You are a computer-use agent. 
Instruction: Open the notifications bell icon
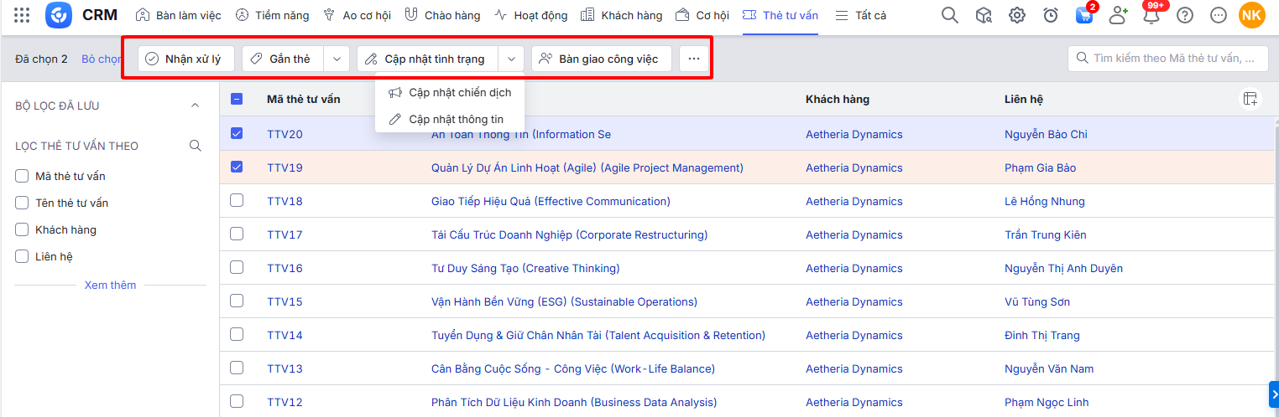[x=1151, y=15]
